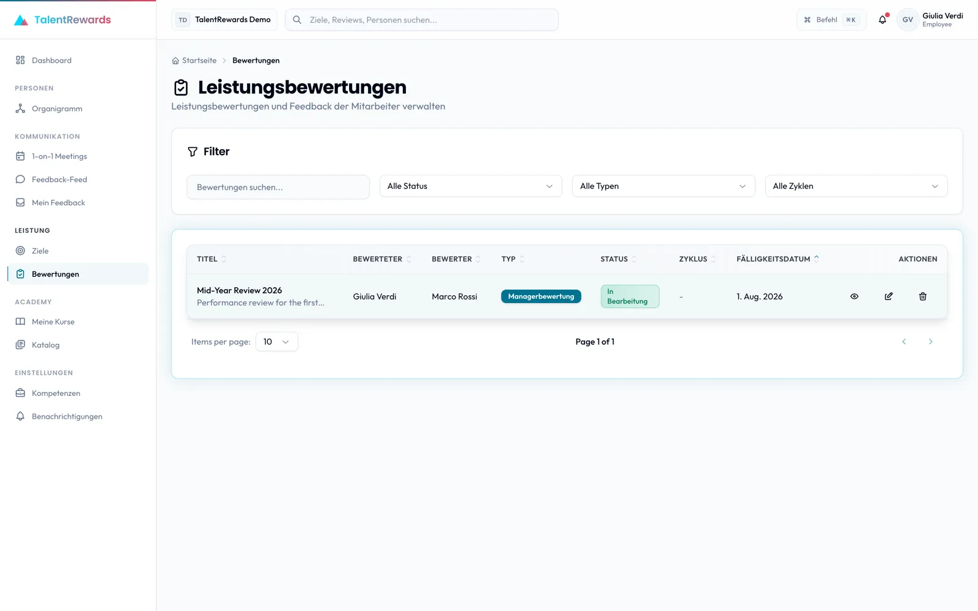Go to next page arrow
Screen dimensions: 978x611
coord(930,342)
